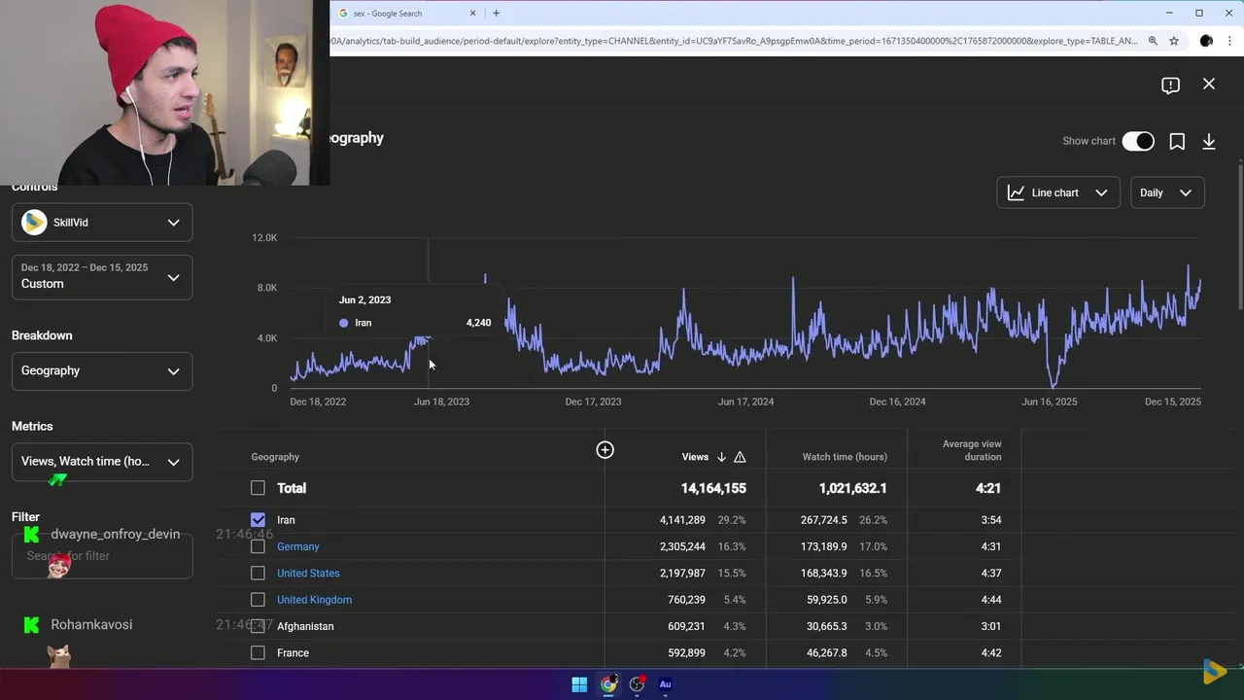The image size is (1244, 700).
Task: Open the Germany geography link
Action: 297,546
